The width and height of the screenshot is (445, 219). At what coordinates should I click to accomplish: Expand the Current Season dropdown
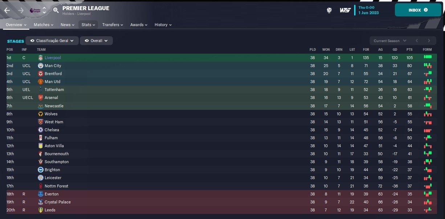(x=390, y=41)
